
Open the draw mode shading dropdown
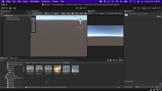coord(63,14)
